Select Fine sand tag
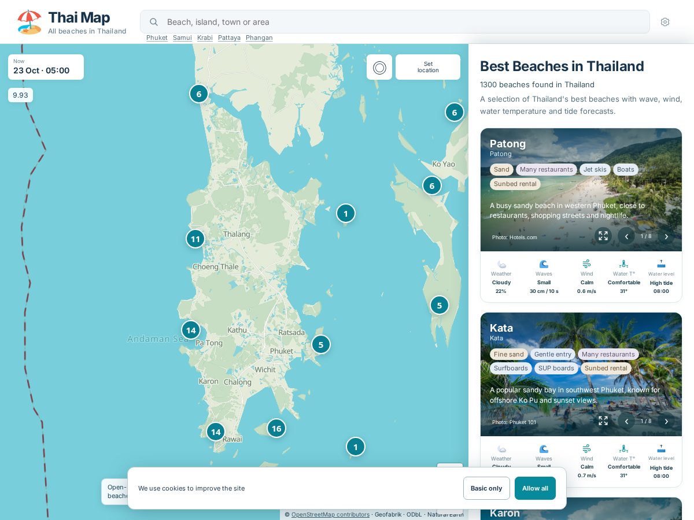The image size is (694, 520). pyautogui.click(x=509, y=354)
